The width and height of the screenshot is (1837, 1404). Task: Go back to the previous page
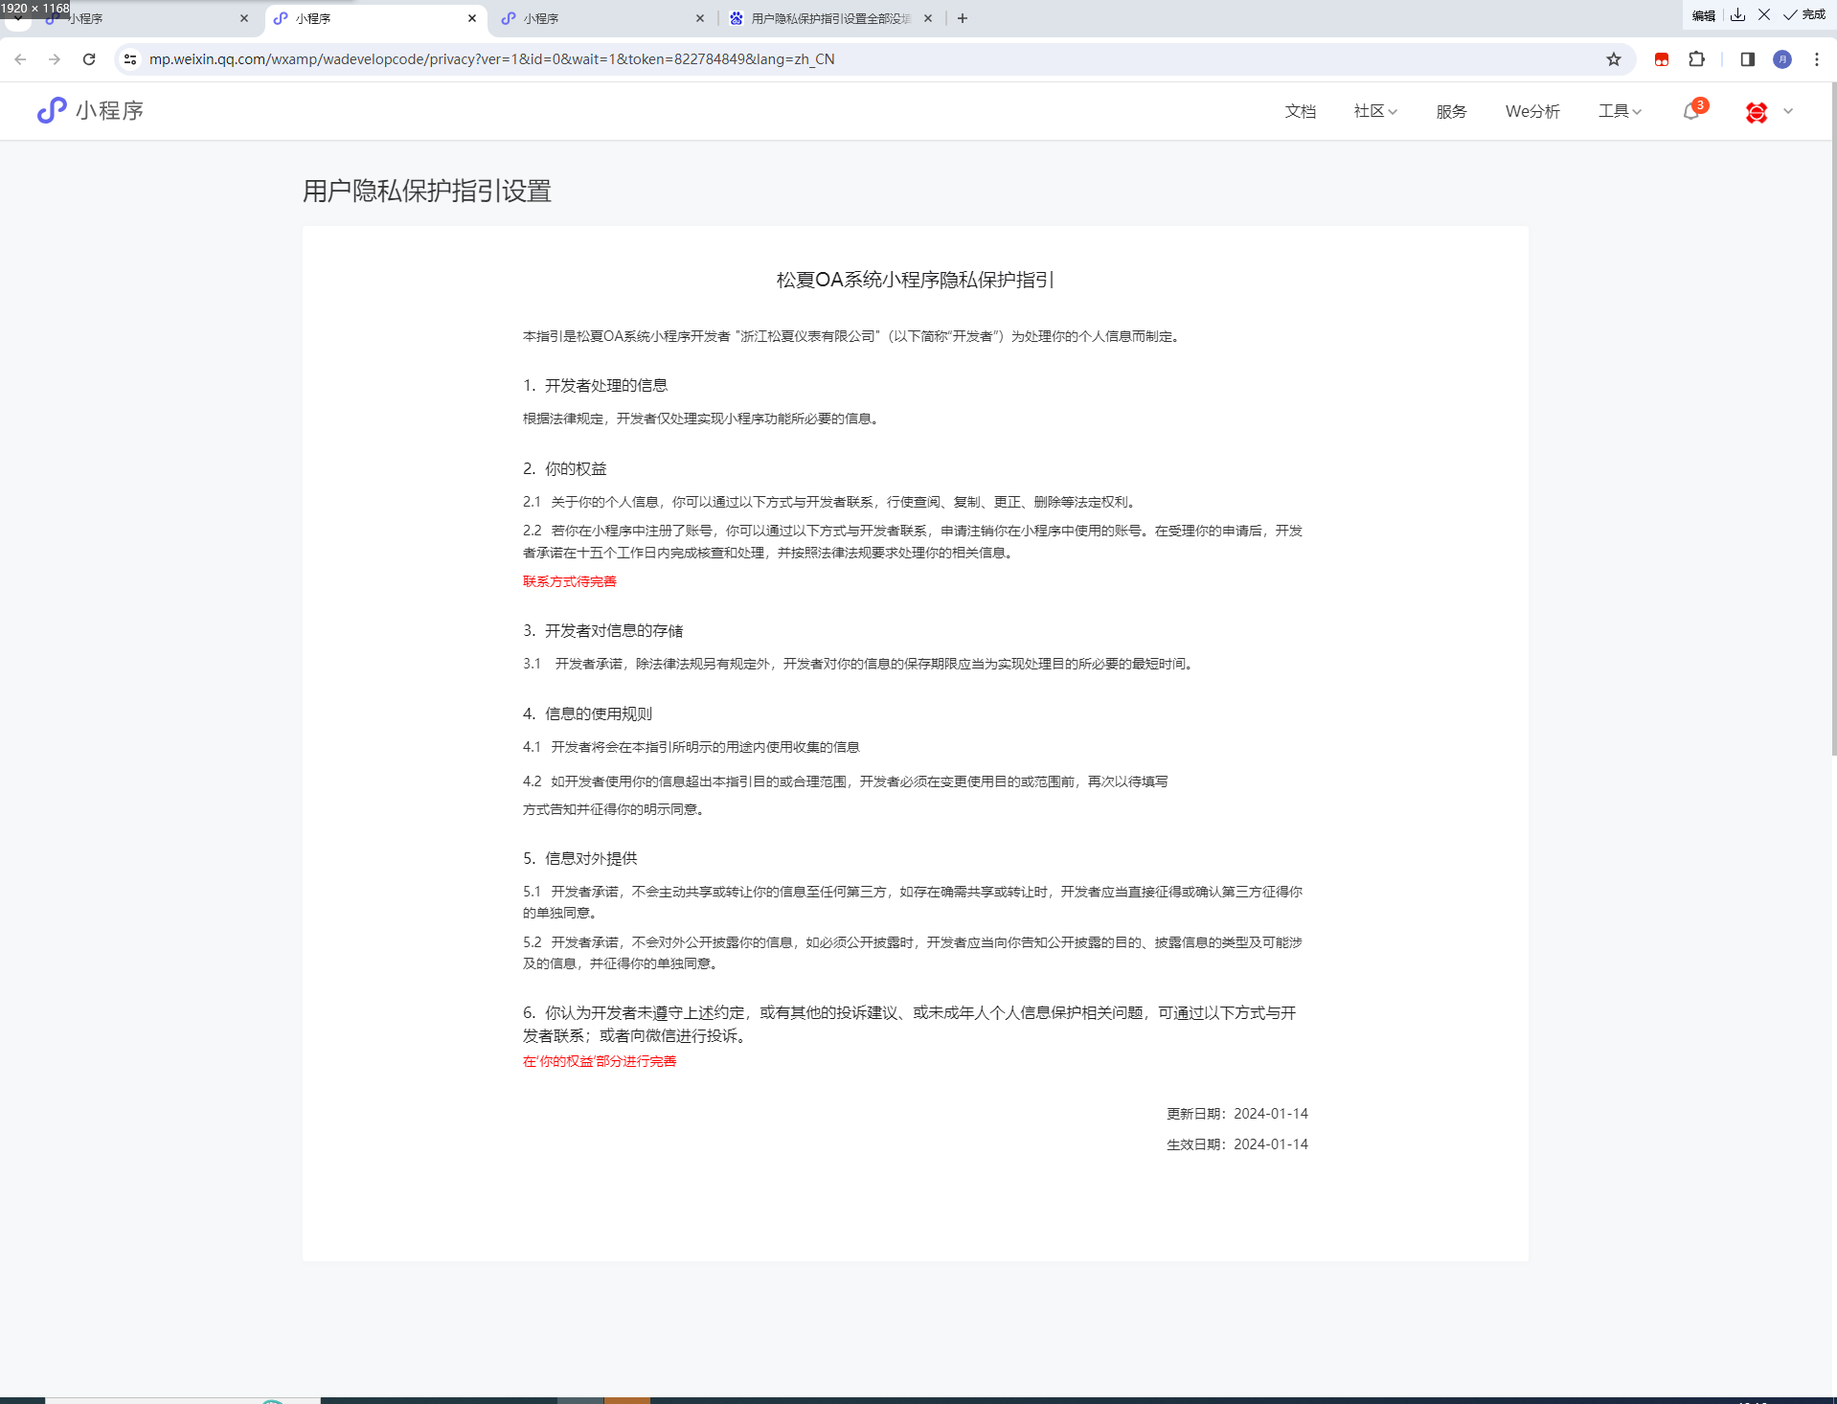[x=20, y=59]
